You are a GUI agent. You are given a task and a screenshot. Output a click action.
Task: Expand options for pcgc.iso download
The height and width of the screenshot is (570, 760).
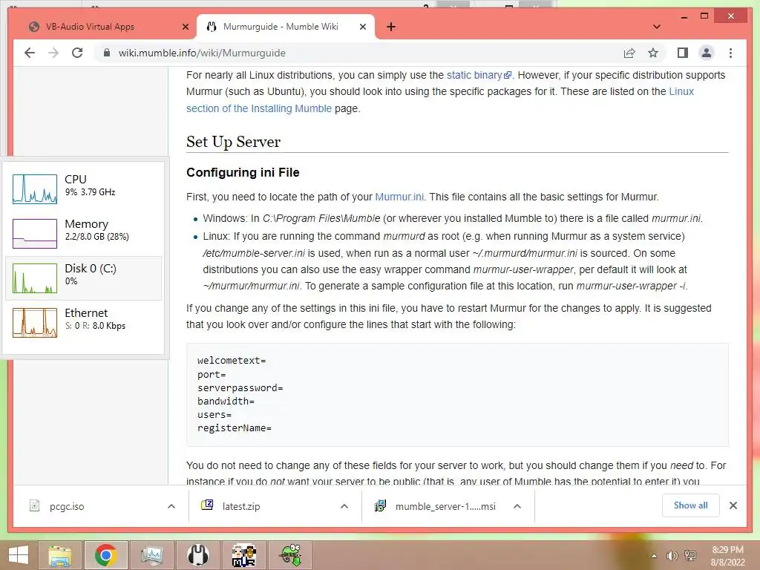point(171,506)
